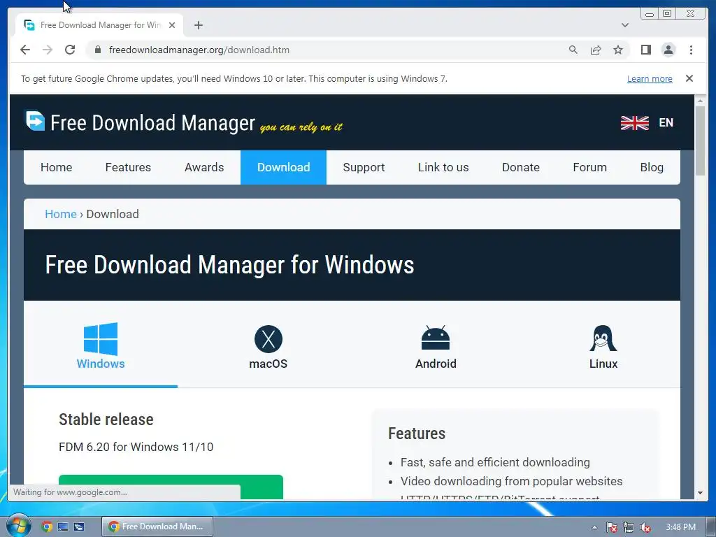Select the Linux penguin icon
The image size is (716, 537).
[x=603, y=338]
